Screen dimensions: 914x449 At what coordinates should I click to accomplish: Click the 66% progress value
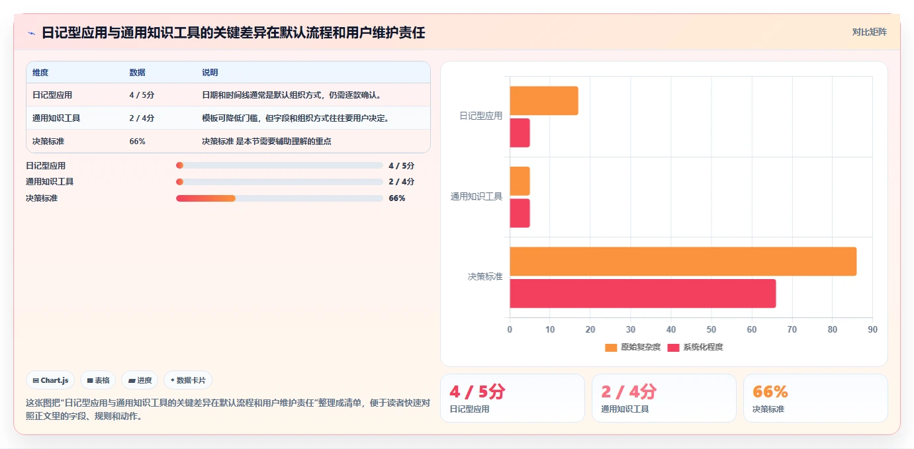point(397,198)
